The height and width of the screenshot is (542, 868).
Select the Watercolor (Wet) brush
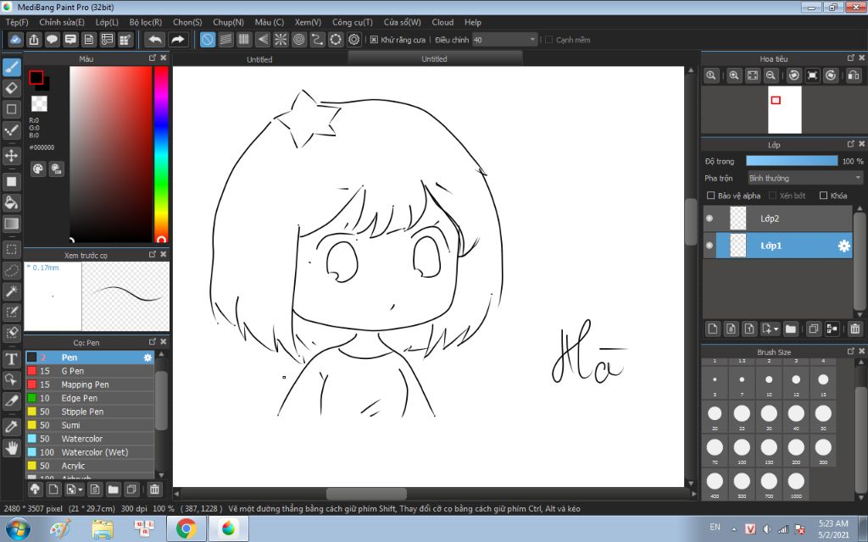(x=90, y=452)
